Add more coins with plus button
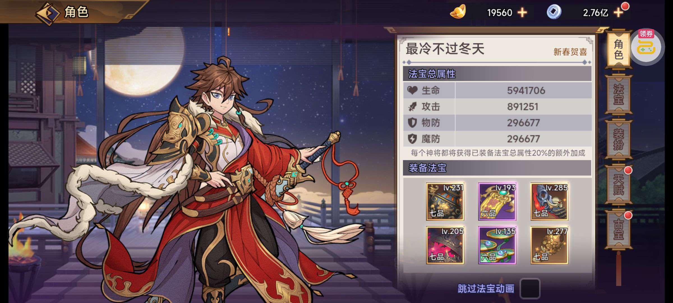Screen dimensions: 673x303 [618, 12]
